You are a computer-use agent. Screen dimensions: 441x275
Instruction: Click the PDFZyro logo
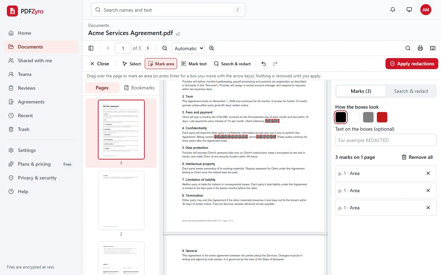pos(25,11)
